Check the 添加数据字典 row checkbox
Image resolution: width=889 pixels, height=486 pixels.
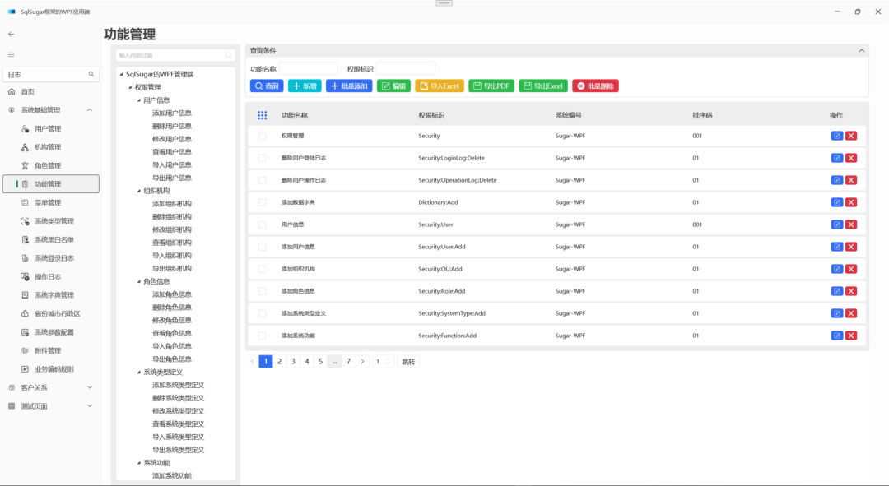pos(262,202)
